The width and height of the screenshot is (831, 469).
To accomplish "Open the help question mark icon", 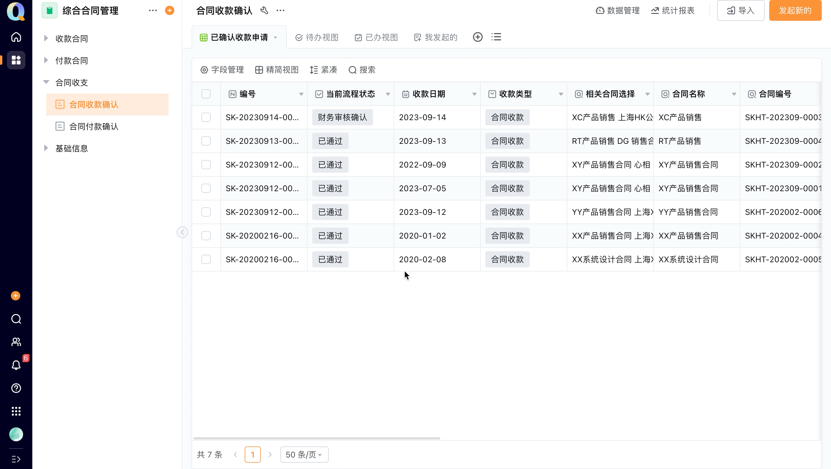I will [x=16, y=388].
